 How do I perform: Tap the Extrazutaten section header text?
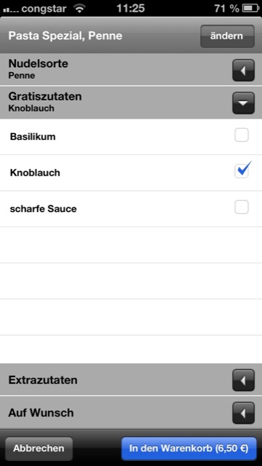click(x=43, y=380)
